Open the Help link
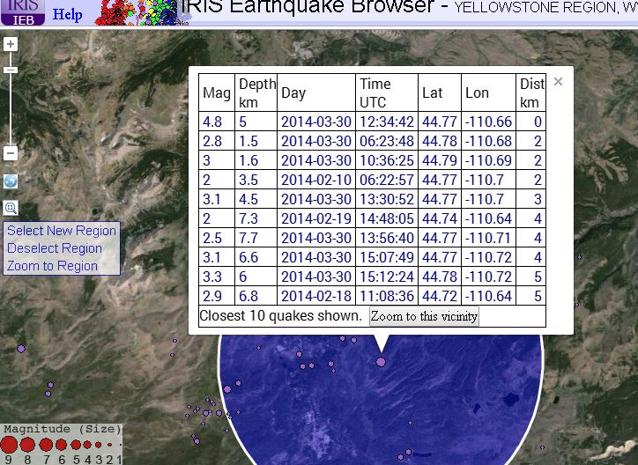 tap(68, 15)
